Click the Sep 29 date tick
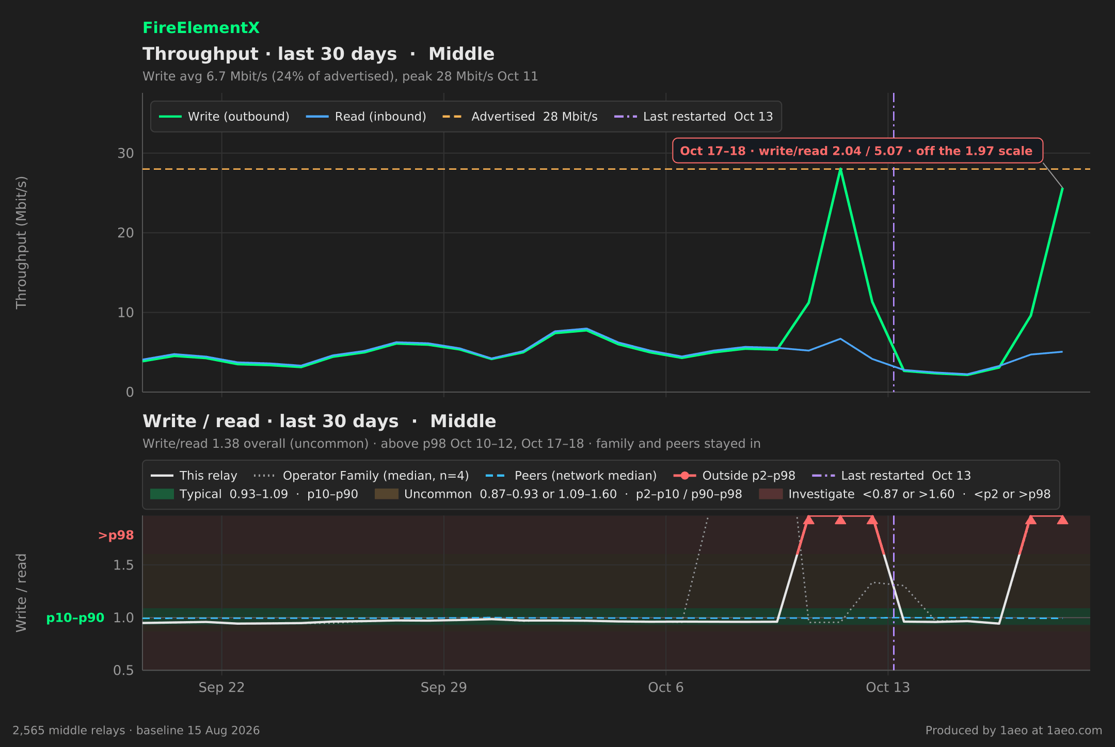The image size is (1115, 747). tap(444, 688)
